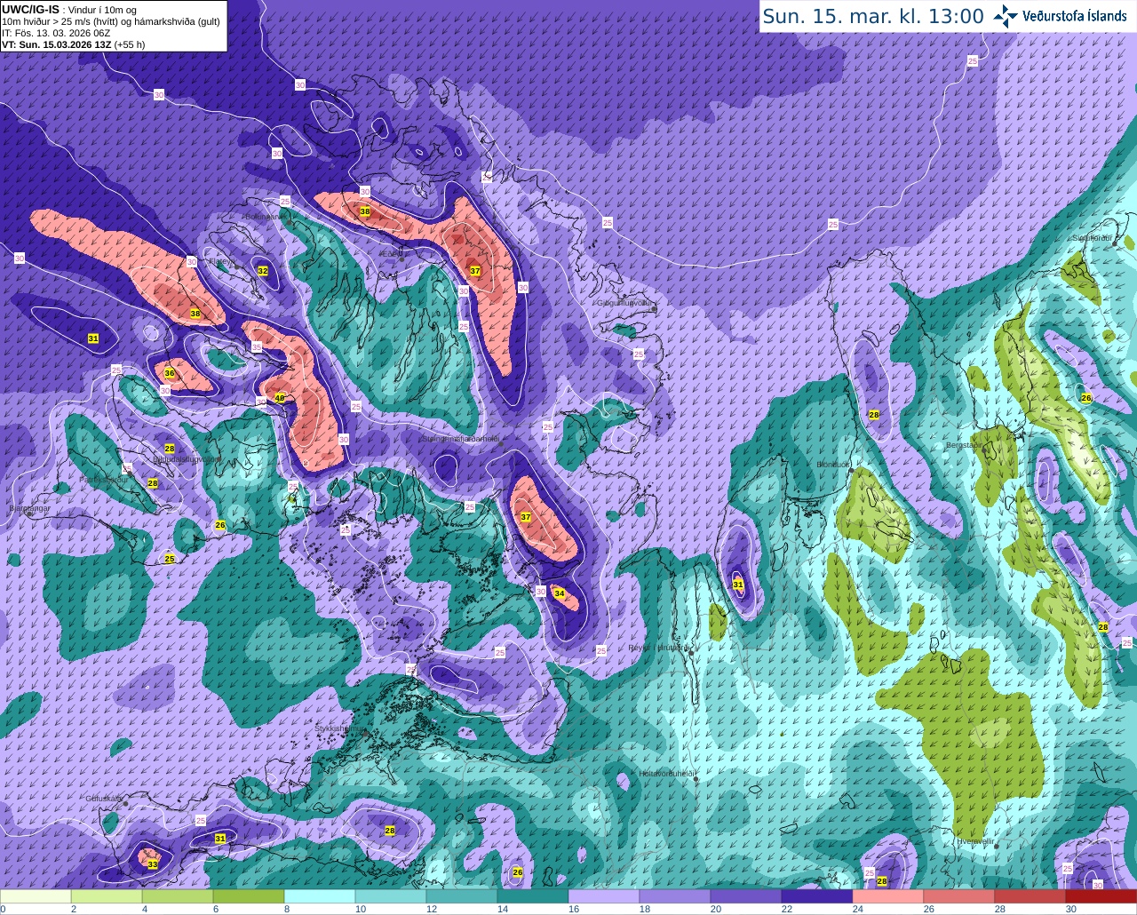Select the 16–18 lavender legend swatch
The height and width of the screenshot is (915, 1137).
point(604,896)
